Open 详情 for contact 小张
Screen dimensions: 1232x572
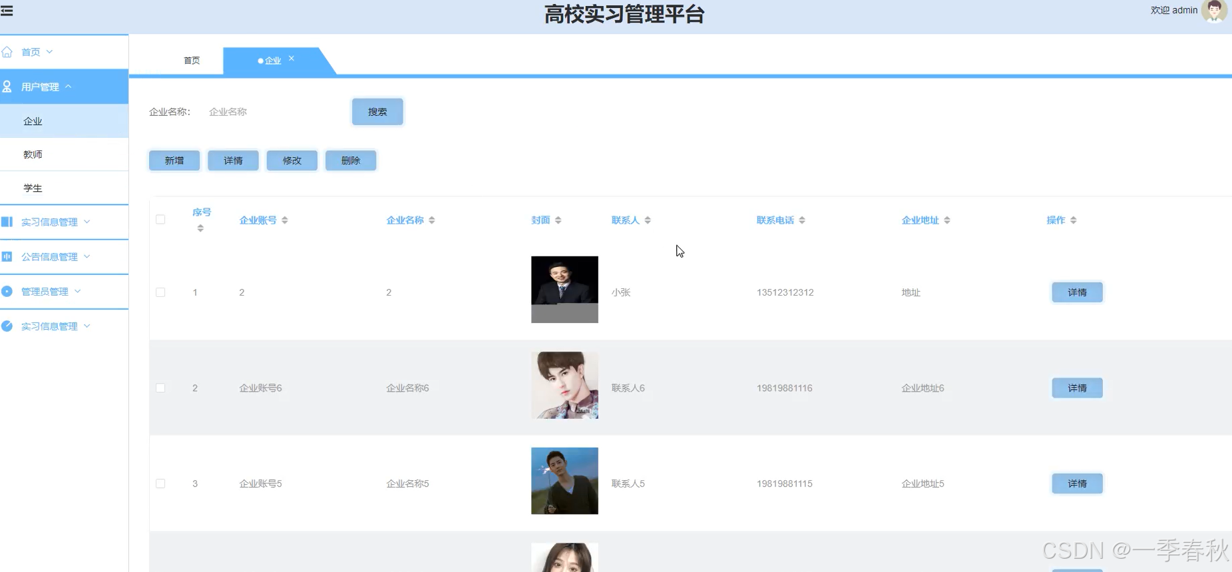point(1077,292)
